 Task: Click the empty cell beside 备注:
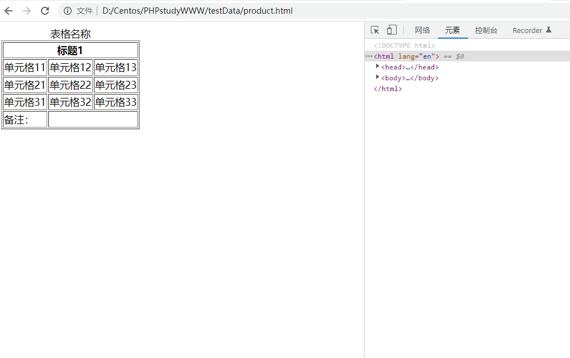[93, 120]
